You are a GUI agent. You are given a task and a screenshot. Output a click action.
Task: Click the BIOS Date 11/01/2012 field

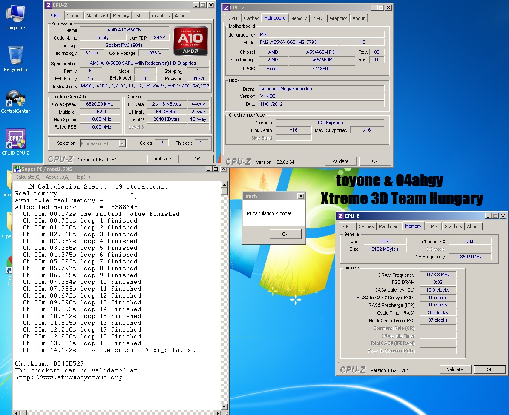click(321, 104)
